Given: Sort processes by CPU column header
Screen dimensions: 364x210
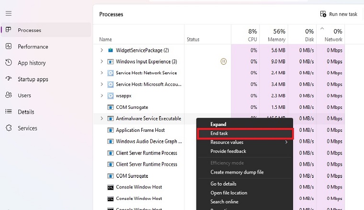Looking at the screenshot, I should coord(252,35).
